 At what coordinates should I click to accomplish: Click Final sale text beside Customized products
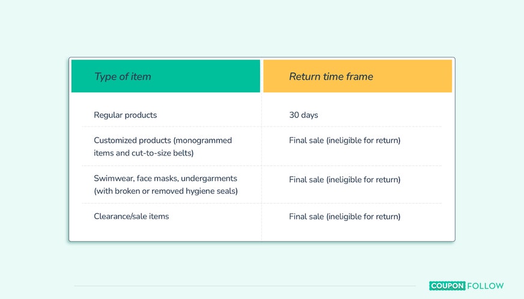point(344,140)
